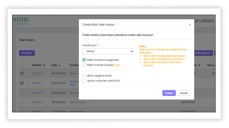229x128 pixels.
Task: Uncheck the SO-0019 row checkbox
Action: [22, 73]
